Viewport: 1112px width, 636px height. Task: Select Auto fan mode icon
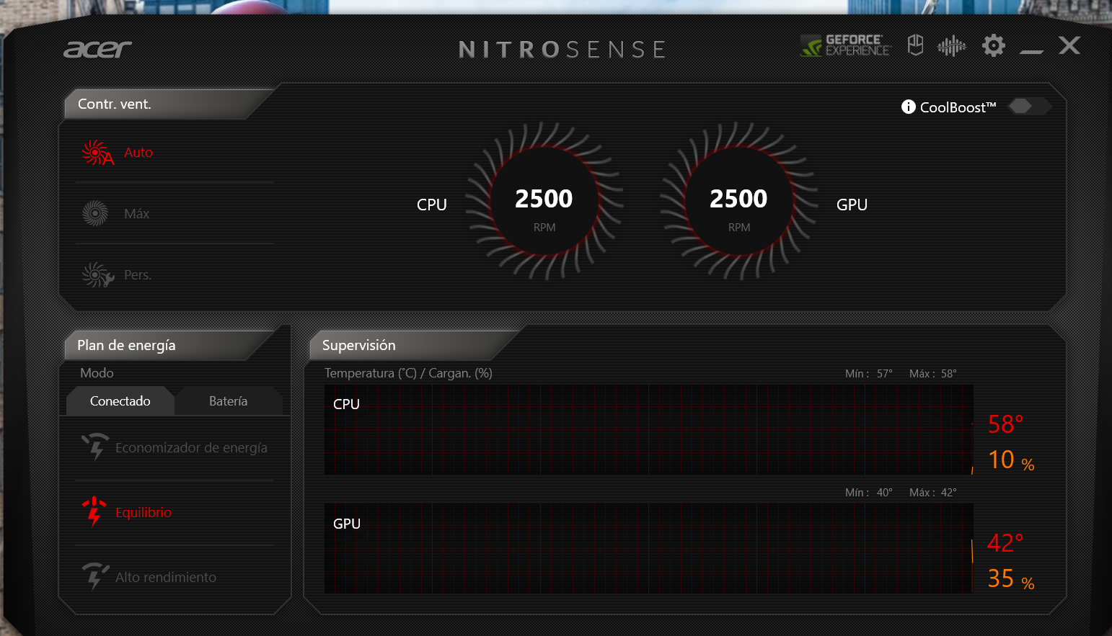pyautogui.click(x=97, y=153)
